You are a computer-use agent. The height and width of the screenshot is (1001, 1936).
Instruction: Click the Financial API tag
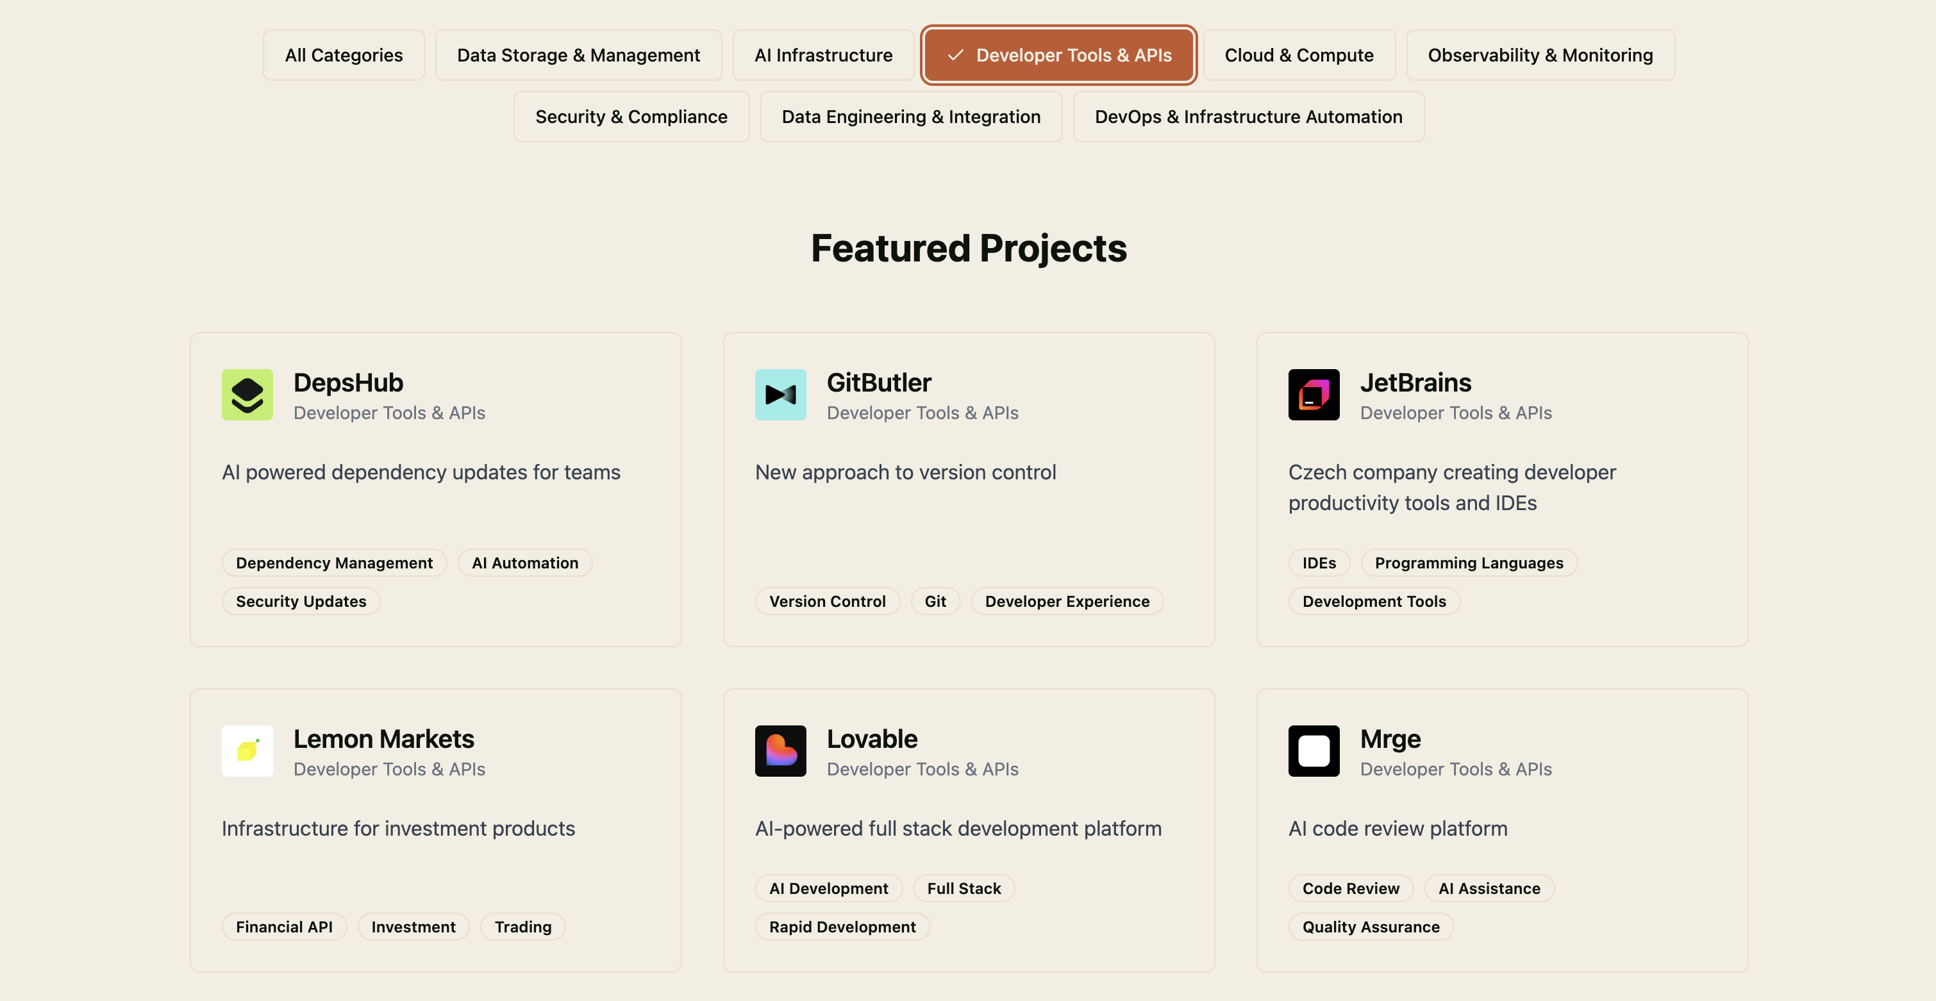coord(283,927)
